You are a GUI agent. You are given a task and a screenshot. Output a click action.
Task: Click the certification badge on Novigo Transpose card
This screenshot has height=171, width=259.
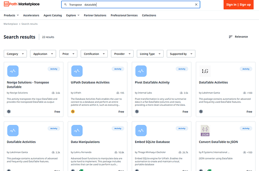tap(9, 112)
